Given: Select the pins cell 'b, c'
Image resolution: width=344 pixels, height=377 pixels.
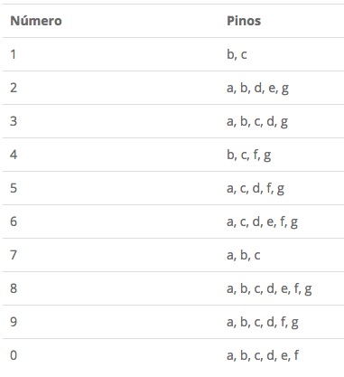Looking at the screenshot, I should tap(237, 54).
